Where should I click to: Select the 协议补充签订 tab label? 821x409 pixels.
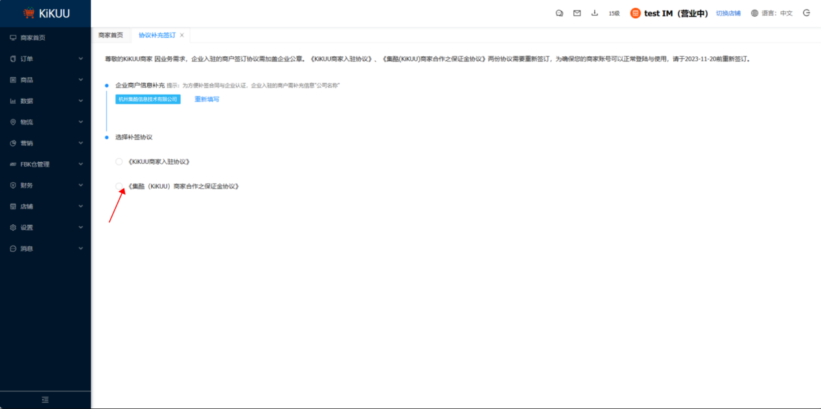(157, 35)
